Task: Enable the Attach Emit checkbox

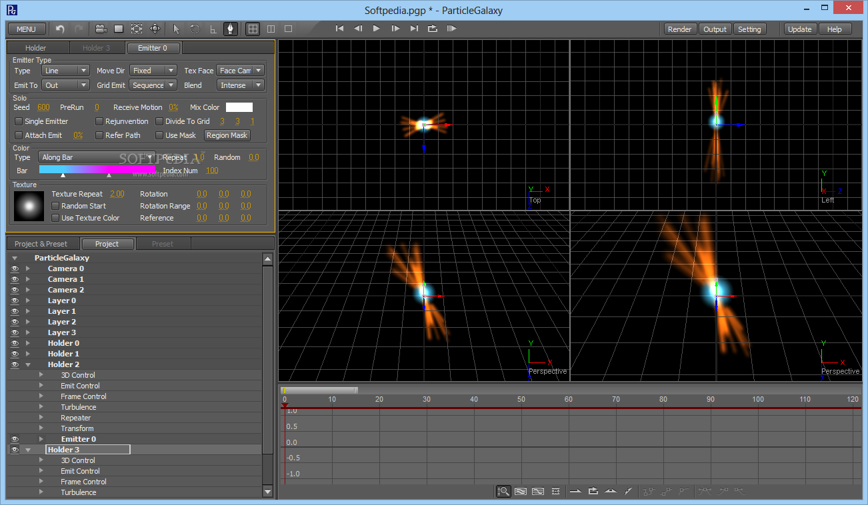Action: [x=19, y=135]
